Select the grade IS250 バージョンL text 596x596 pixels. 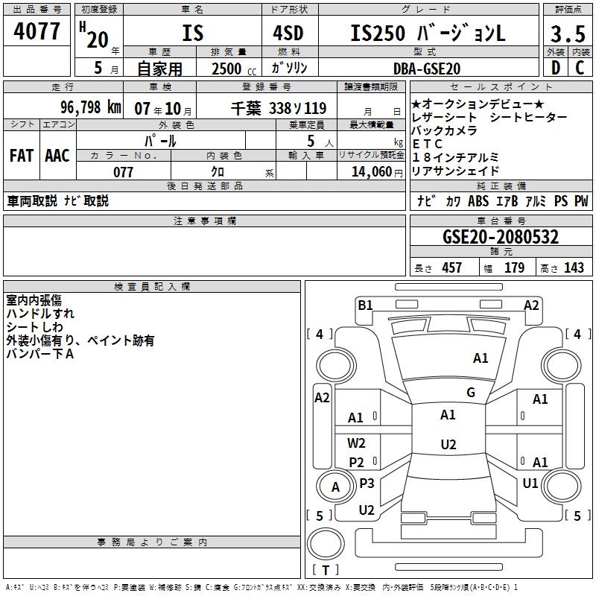[x=427, y=33]
